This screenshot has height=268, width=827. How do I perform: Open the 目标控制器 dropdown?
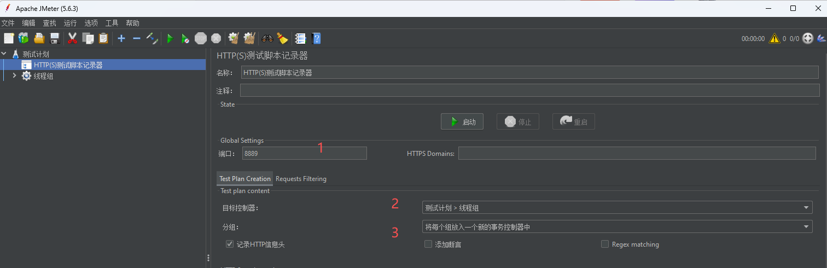pyautogui.click(x=618, y=207)
